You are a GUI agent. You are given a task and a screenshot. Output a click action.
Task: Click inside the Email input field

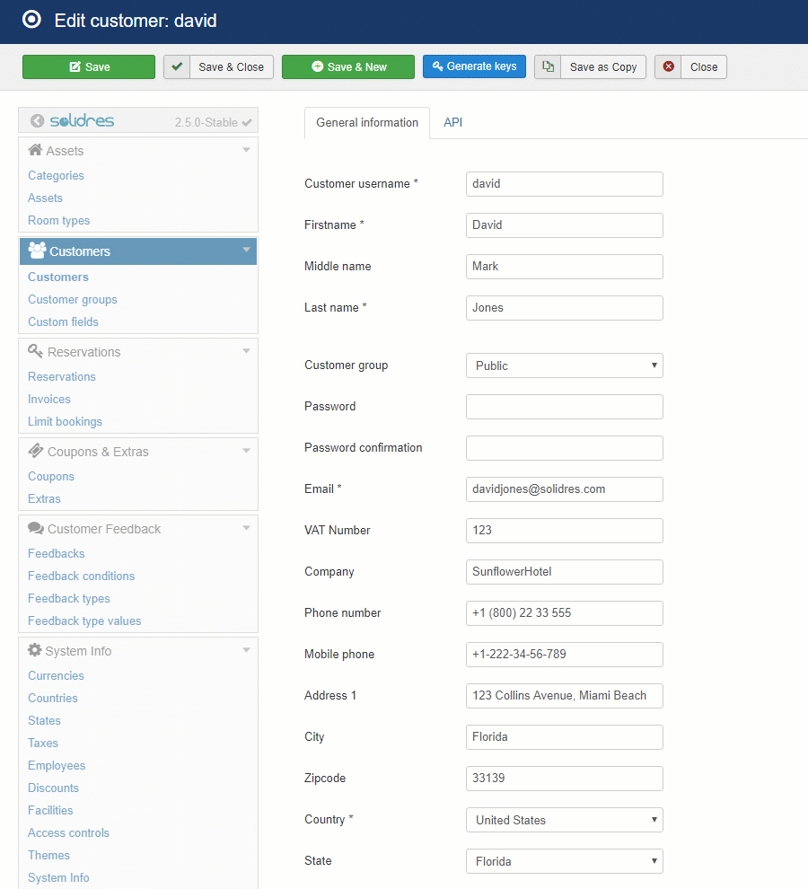point(564,489)
